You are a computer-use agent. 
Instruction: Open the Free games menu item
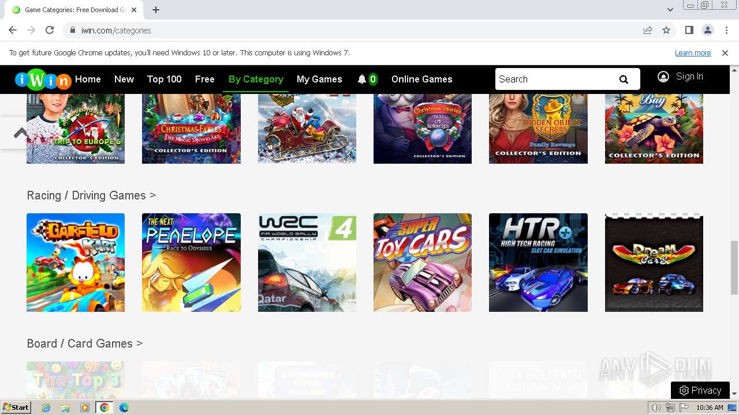[x=205, y=80]
